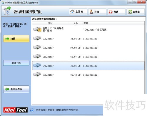Click the 刷新列表 refresh list button
The image size is (147, 116).
point(16,63)
